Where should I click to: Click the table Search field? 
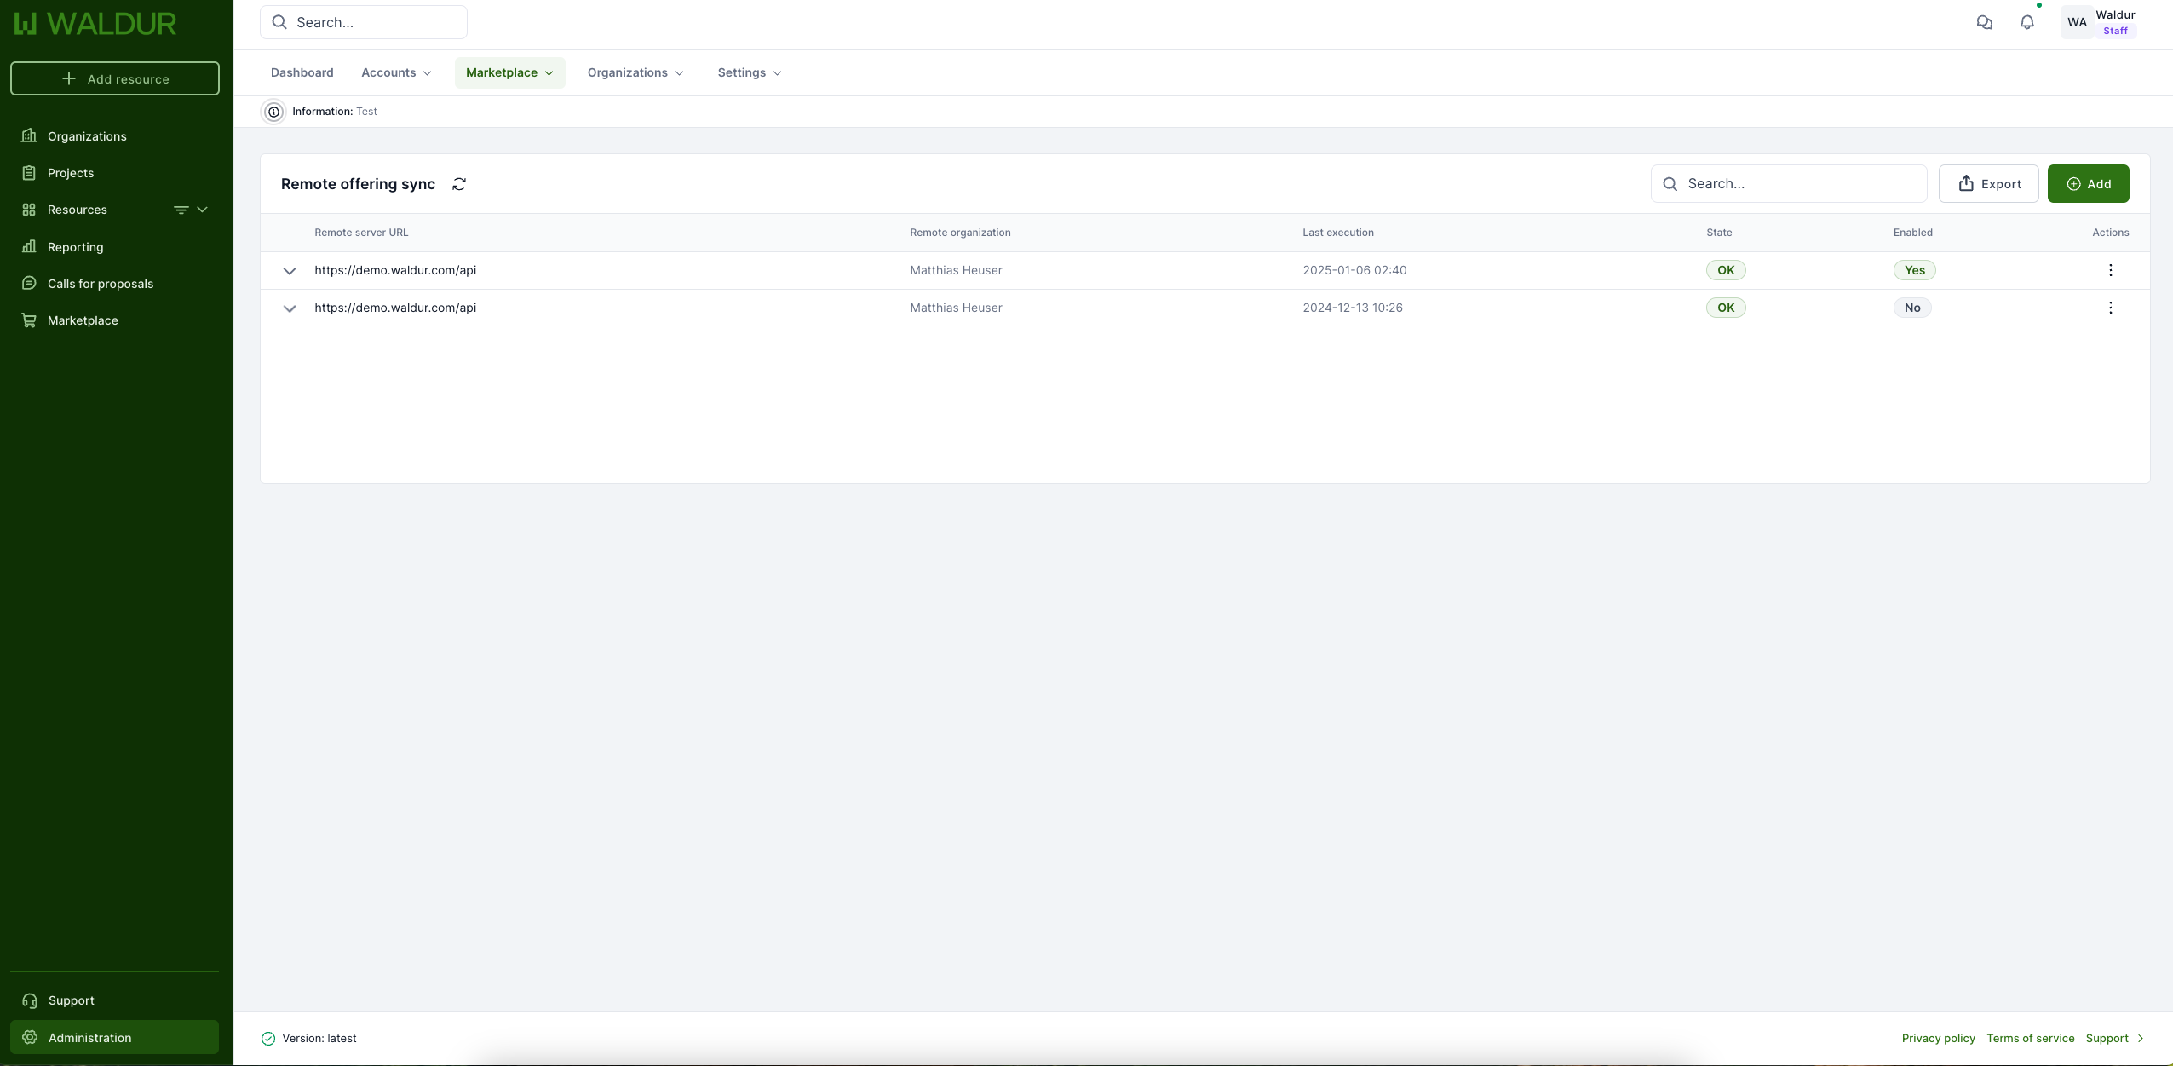coord(1797,184)
